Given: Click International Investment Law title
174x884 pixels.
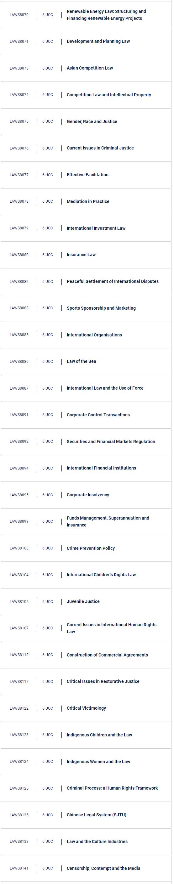Looking at the screenshot, I should click(x=96, y=228).
